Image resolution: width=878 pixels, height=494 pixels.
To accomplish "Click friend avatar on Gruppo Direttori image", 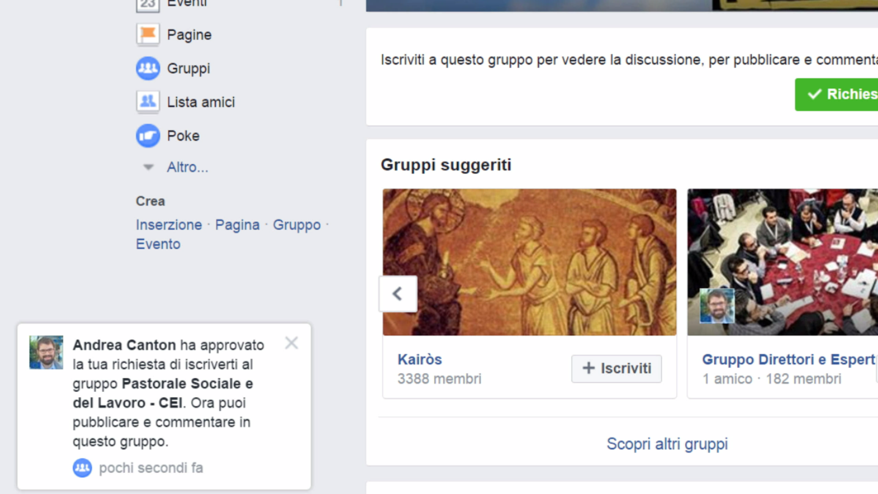I will [717, 306].
